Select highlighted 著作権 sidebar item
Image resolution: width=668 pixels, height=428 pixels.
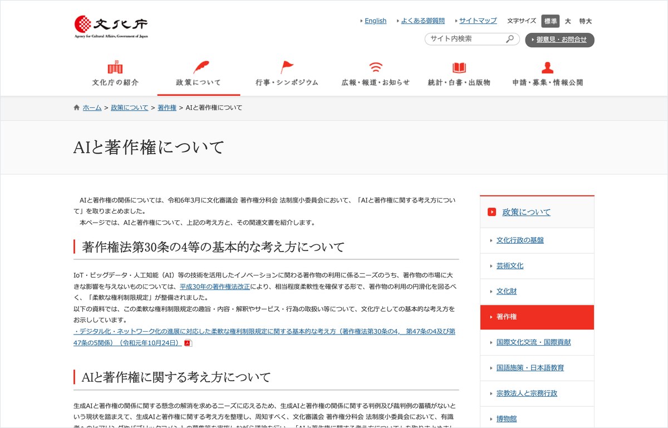[x=537, y=317]
